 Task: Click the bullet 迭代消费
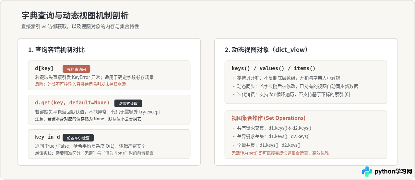pos(291,94)
